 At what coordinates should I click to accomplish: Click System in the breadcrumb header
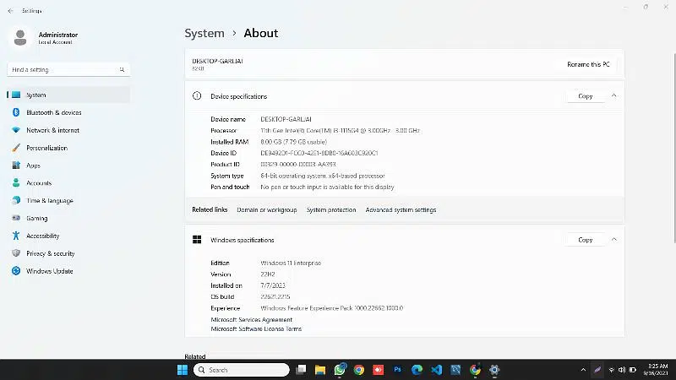[204, 33]
